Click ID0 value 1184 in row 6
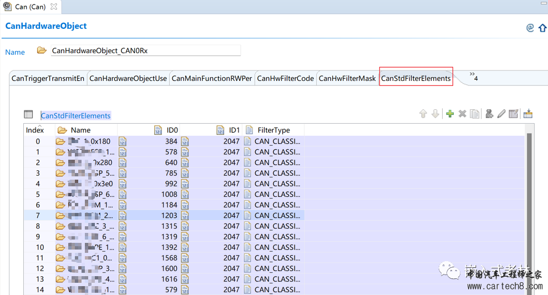 pyautogui.click(x=169, y=205)
